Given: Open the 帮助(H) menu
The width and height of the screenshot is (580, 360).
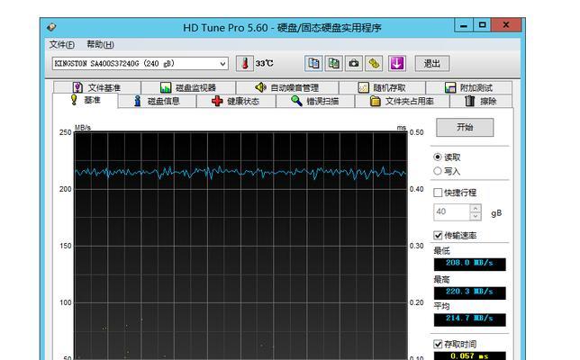Looking at the screenshot, I should pyautogui.click(x=100, y=44).
